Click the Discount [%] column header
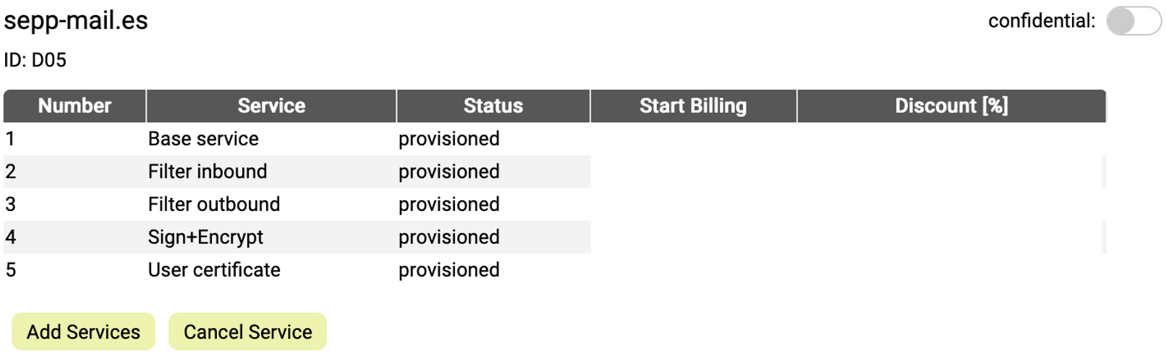Screen dimensions: 1166x364 [951, 106]
